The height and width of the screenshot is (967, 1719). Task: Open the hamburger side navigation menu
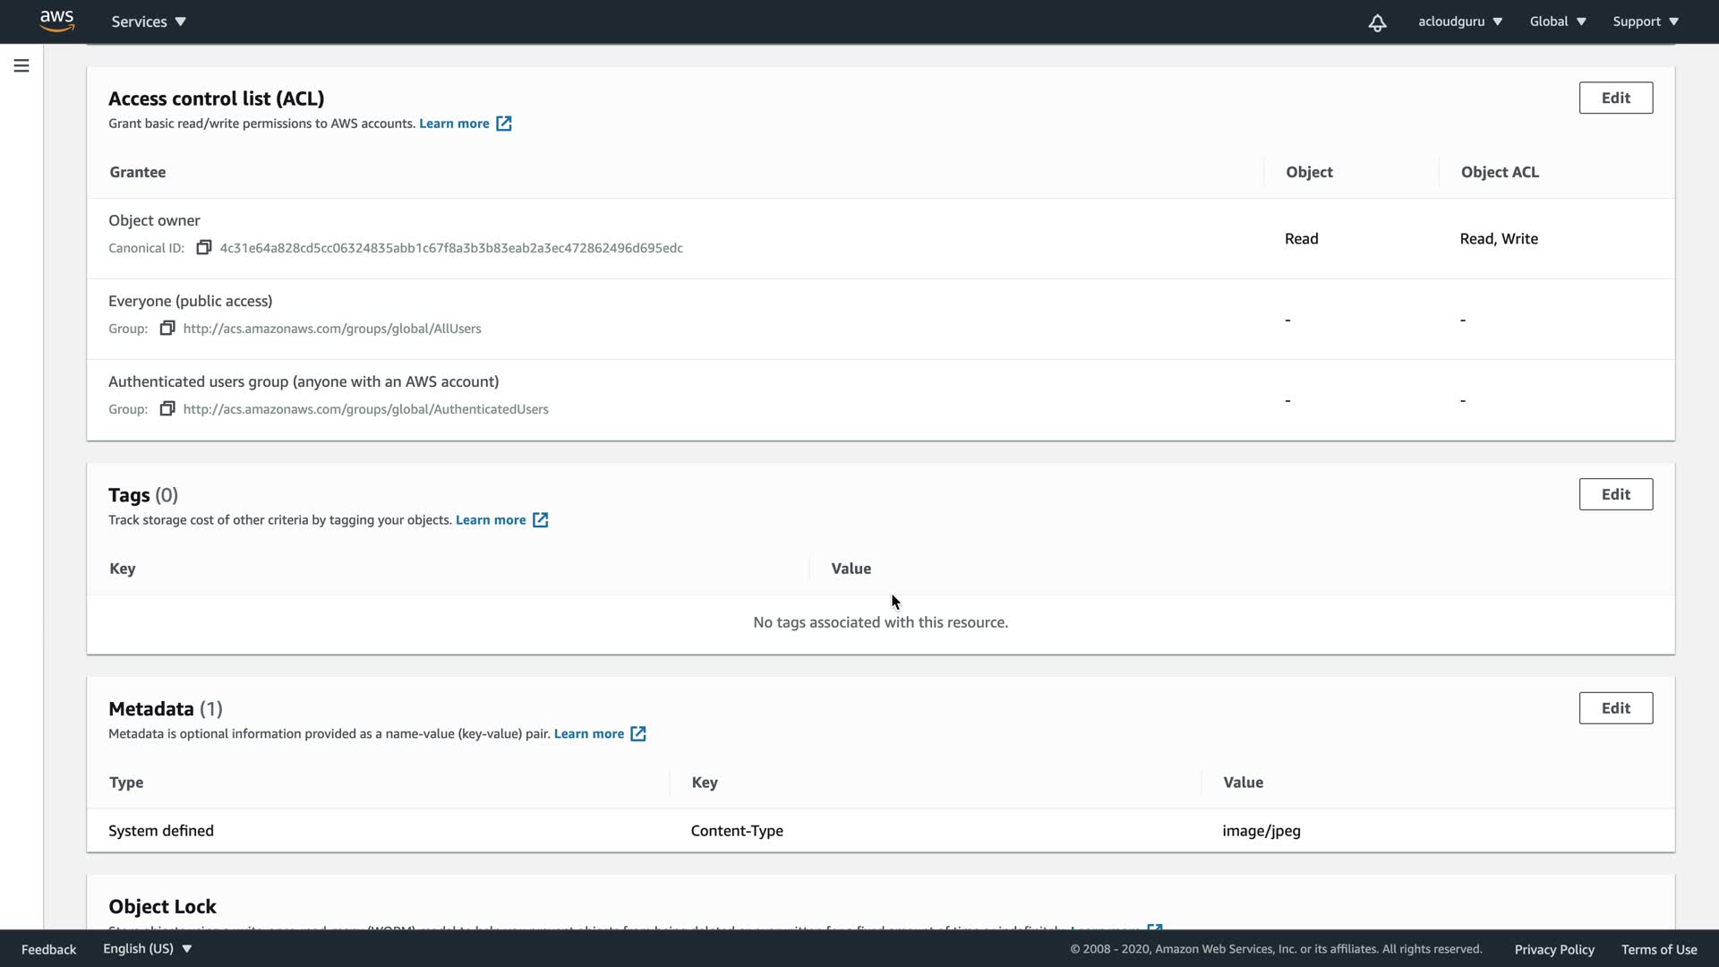(x=21, y=65)
